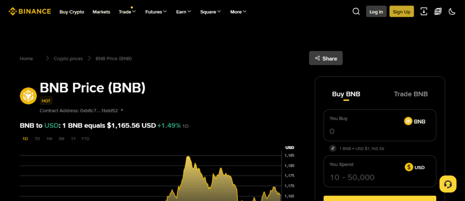Click the BNB coin logo beside title
The image size is (465, 201).
coord(28,96)
